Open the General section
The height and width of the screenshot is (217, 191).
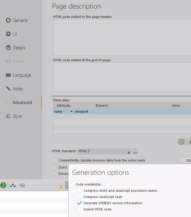click(20, 21)
